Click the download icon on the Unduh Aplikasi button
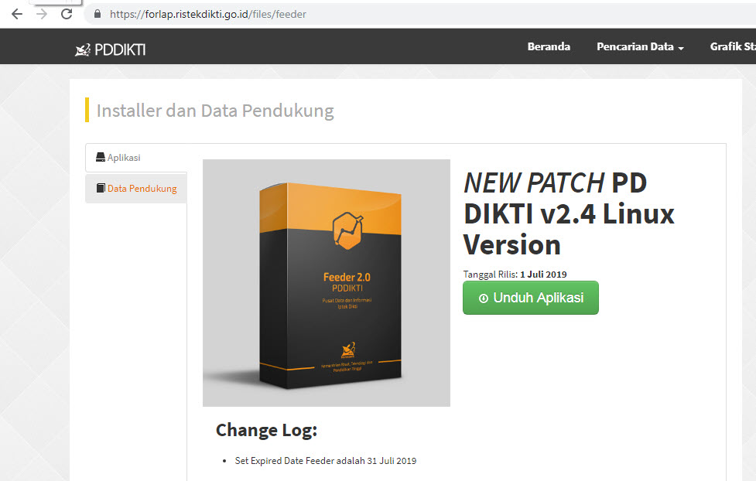Viewport: 756px width, 481px height. tap(483, 298)
